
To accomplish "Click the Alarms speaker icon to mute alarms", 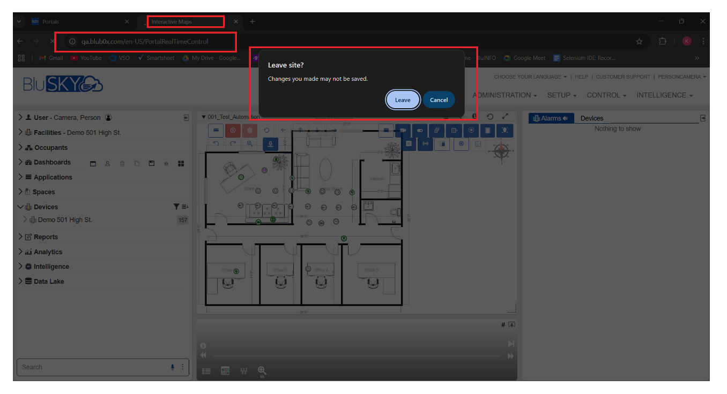I will coord(564,118).
